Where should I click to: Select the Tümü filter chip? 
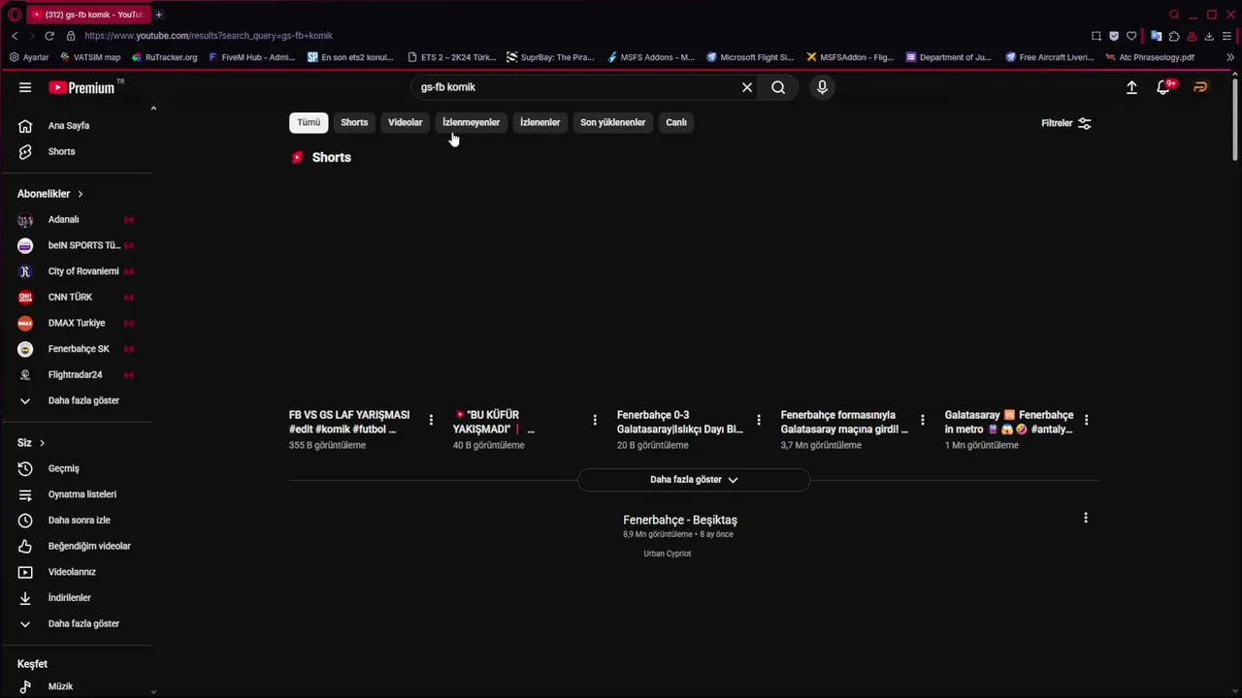pyautogui.click(x=309, y=122)
